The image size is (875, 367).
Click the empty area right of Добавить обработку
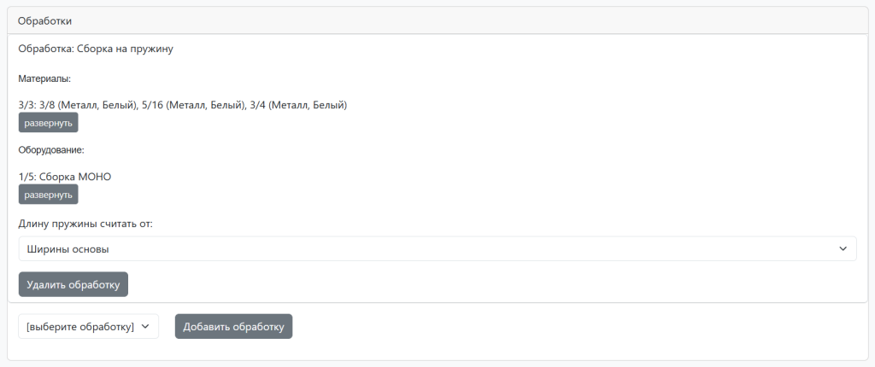[x=555, y=326]
